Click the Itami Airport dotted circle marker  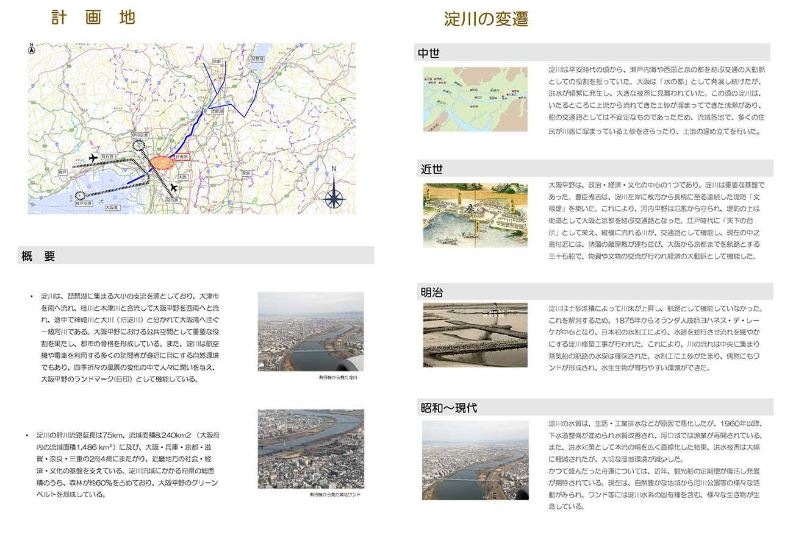140,144
